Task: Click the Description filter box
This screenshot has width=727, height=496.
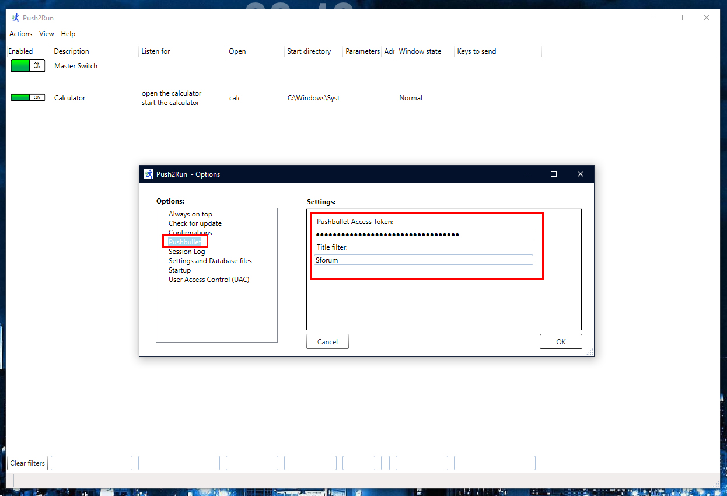Action: coord(92,463)
